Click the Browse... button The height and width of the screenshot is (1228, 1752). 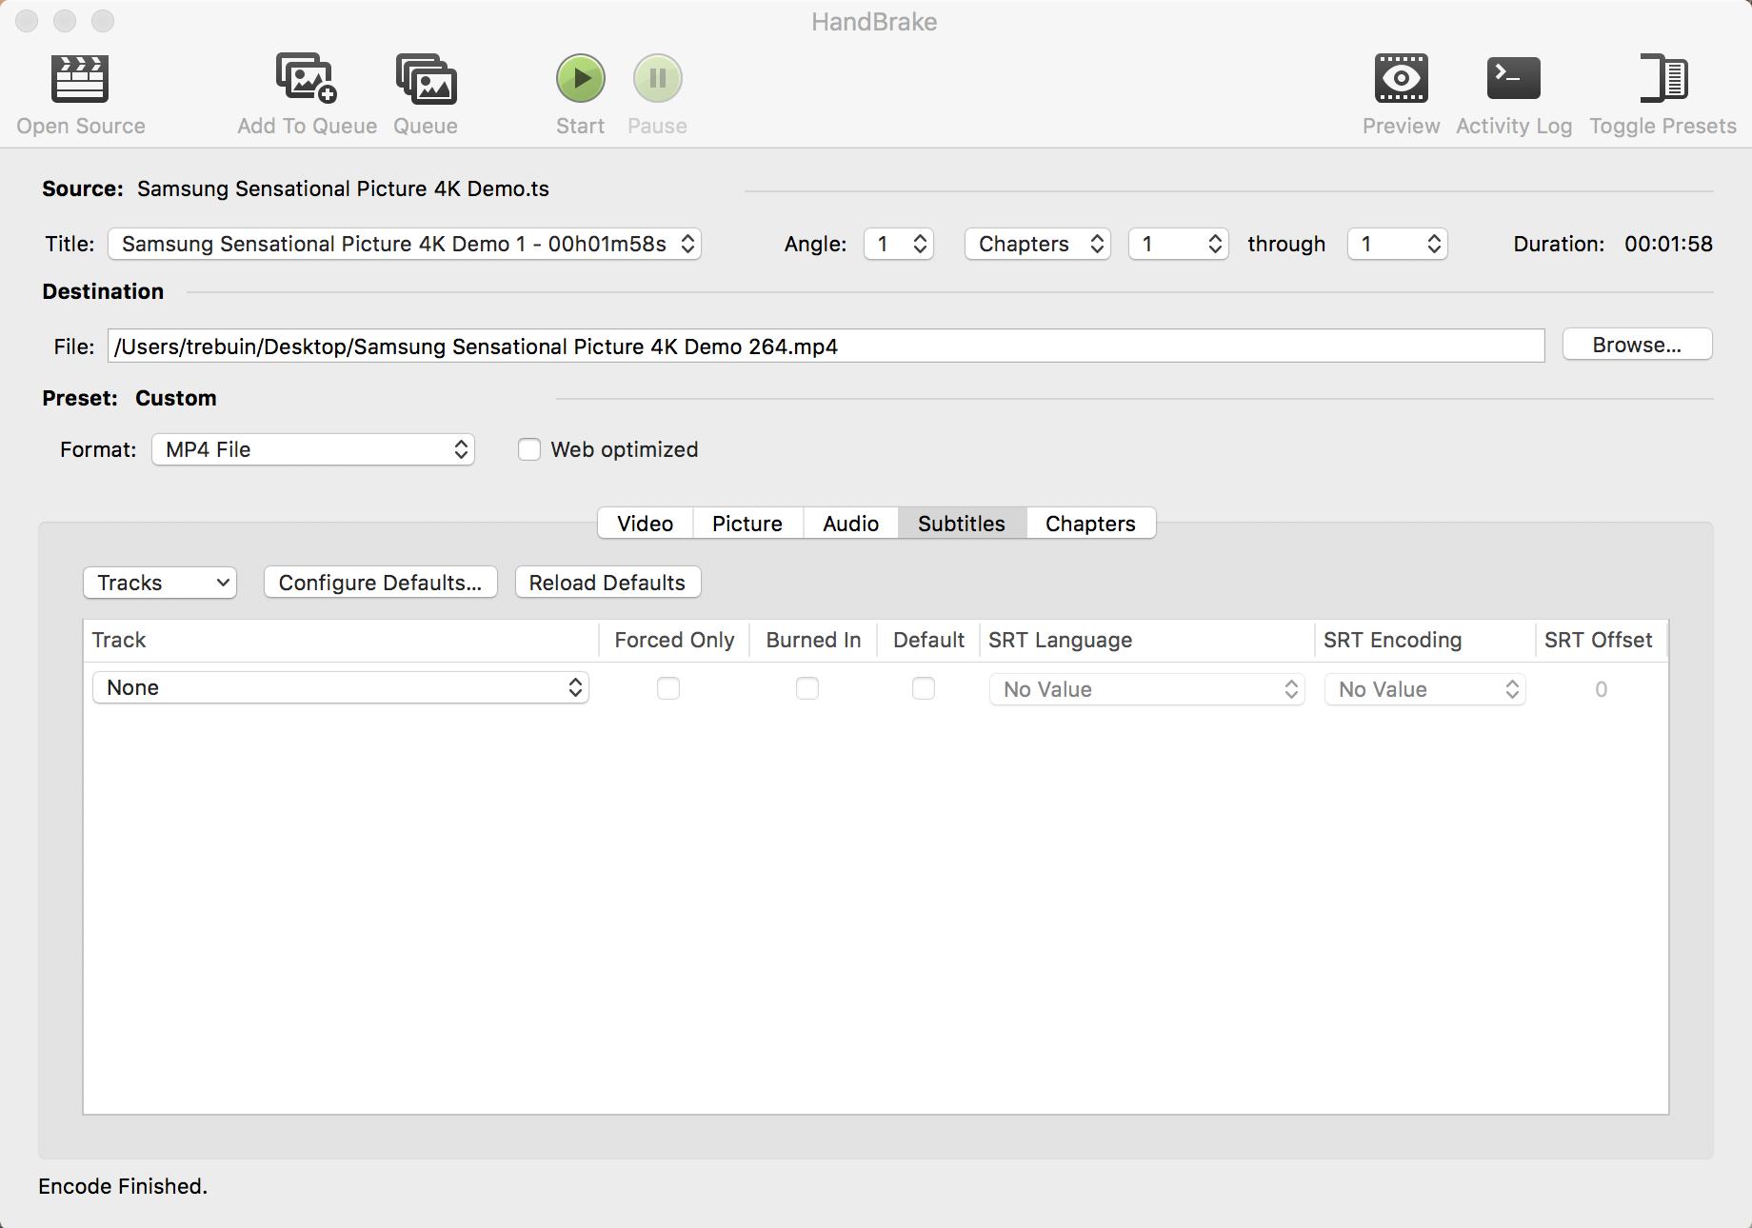tap(1637, 345)
